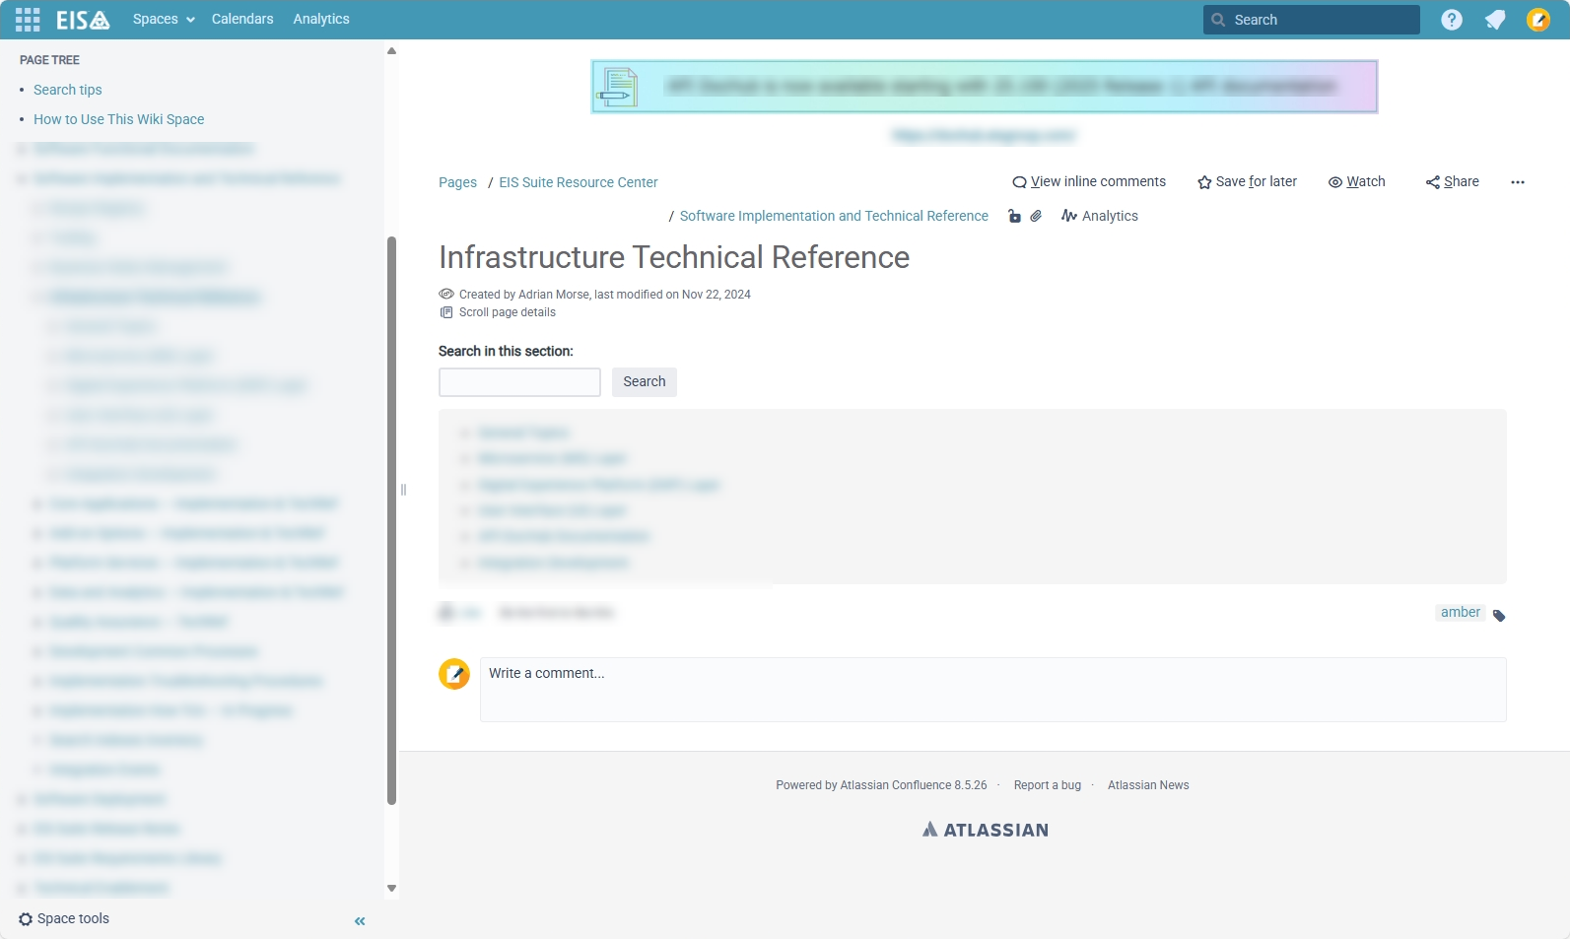Click the sidebar scroll down arrow

click(x=391, y=889)
